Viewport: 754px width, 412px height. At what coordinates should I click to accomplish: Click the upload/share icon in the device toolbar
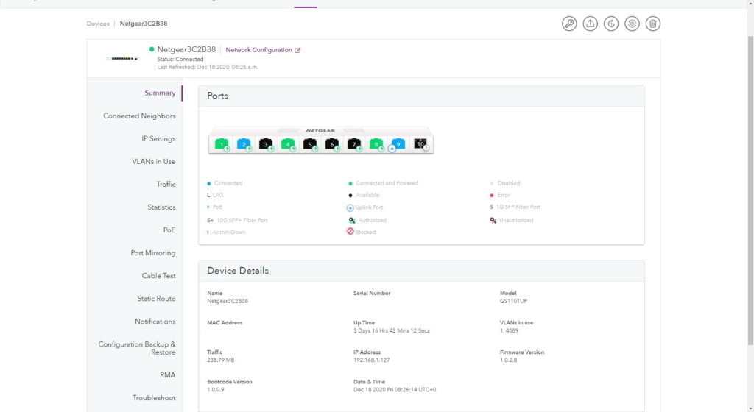(x=590, y=24)
